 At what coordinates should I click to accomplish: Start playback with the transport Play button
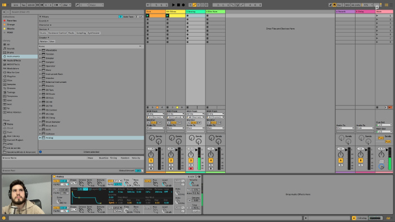[x=173, y=5]
